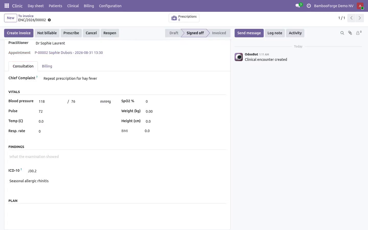Click the ICD-10 code J30.2
This screenshot has height=230, width=368.
coord(32,171)
